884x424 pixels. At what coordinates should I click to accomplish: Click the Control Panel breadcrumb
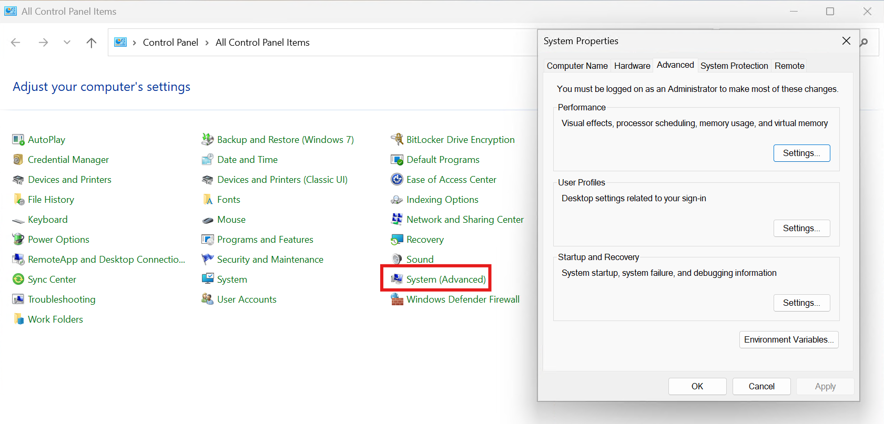coord(170,43)
